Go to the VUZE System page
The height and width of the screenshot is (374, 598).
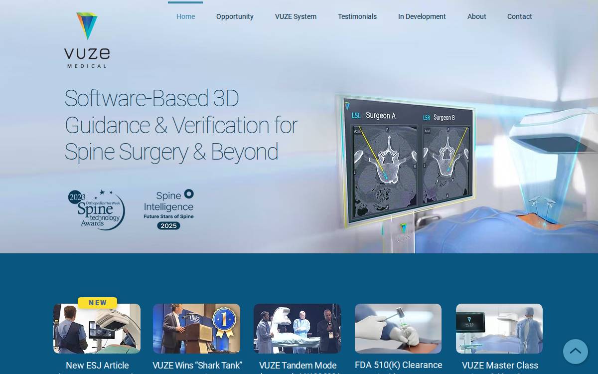pyautogui.click(x=296, y=16)
